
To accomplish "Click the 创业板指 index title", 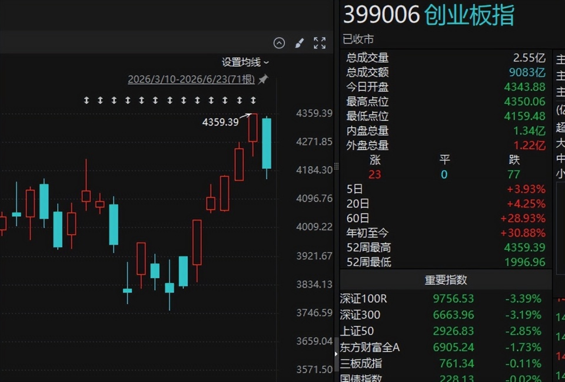I will point(469,15).
